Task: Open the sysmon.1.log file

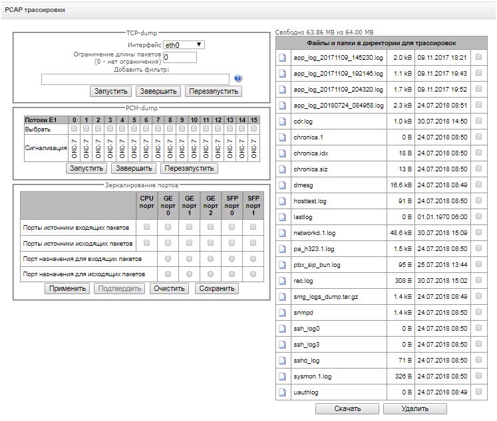Action: tap(312, 377)
